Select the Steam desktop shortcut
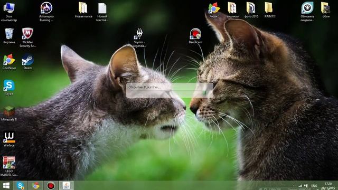 click(x=27, y=62)
